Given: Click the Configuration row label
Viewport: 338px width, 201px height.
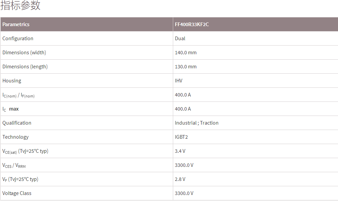Looking at the screenshot, I should tap(18, 39).
